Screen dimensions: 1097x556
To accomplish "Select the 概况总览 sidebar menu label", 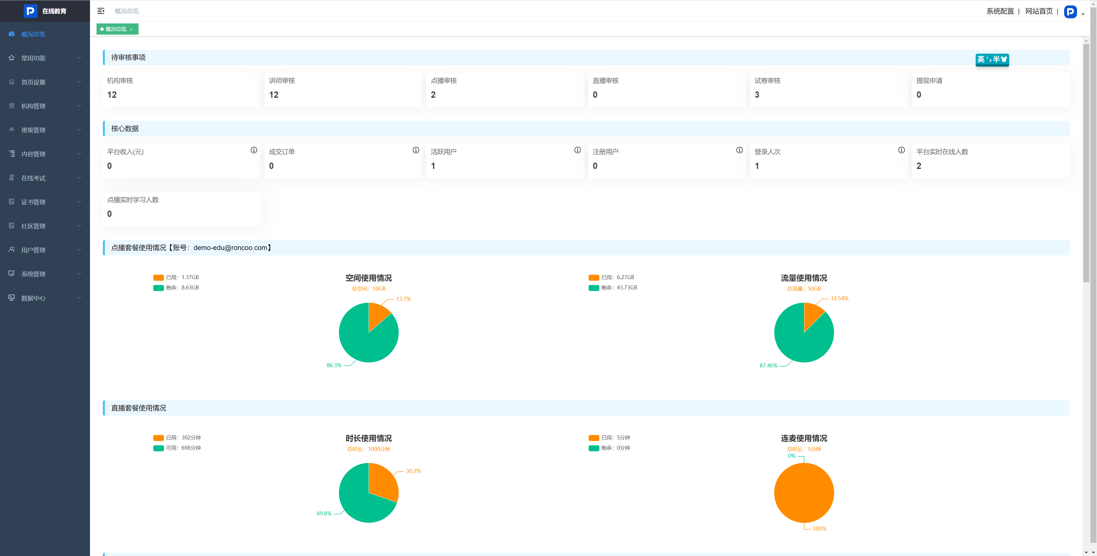I will click(x=33, y=34).
